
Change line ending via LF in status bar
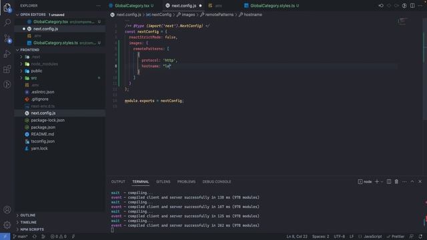tap(352, 237)
